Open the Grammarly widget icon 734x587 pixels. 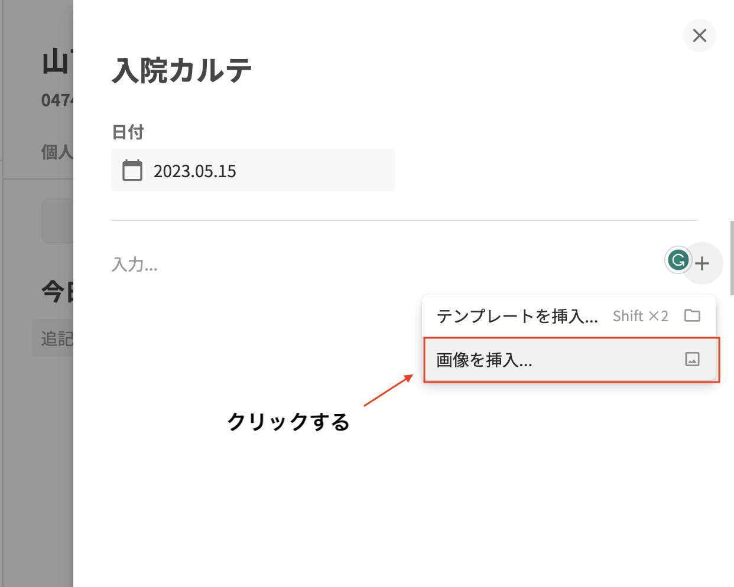coord(678,260)
